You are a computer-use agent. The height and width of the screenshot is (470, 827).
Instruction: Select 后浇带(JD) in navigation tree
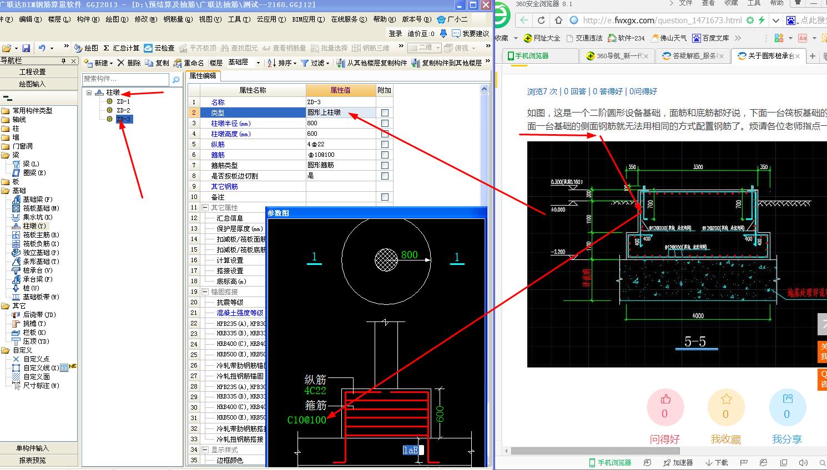point(39,314)
